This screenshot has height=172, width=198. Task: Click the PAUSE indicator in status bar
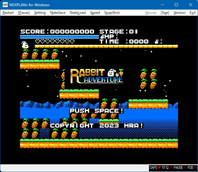pos(179,168)
